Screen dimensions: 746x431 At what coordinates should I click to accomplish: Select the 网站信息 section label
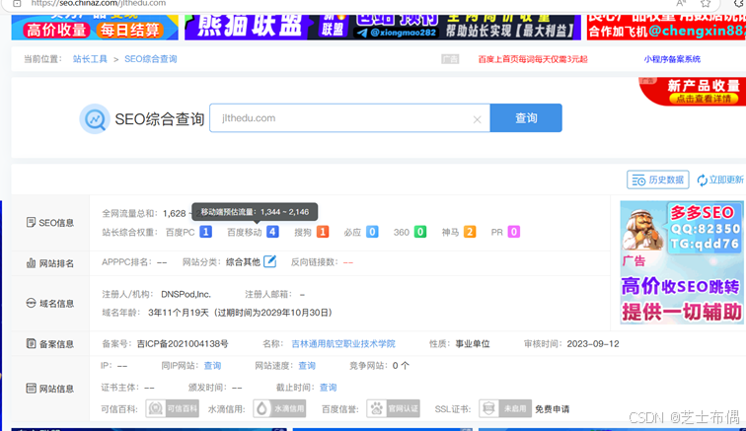click(x=50, y=389)
